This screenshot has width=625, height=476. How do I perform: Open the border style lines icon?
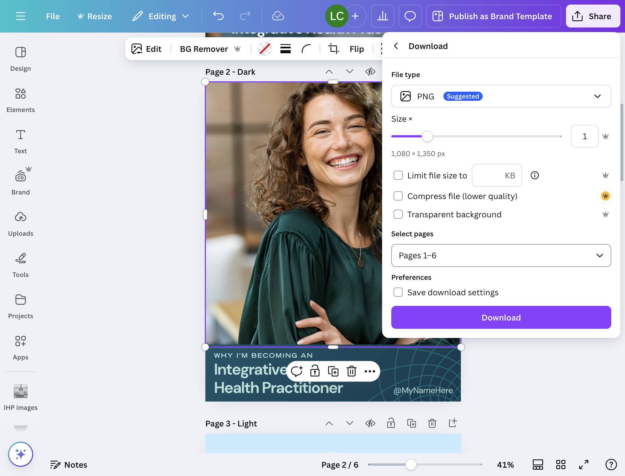point(285,49)
